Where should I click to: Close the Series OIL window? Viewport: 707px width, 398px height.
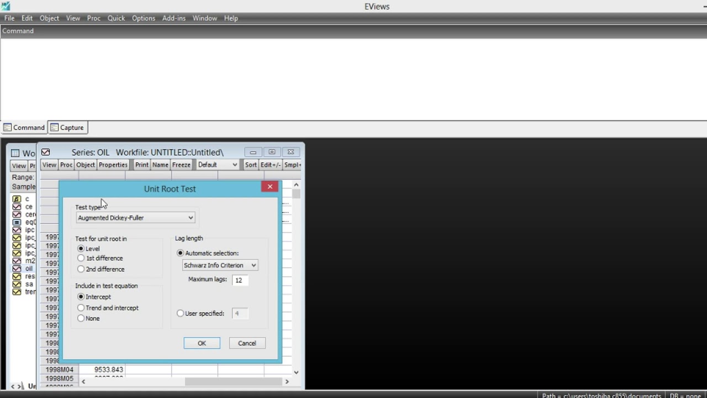tap(291, 152)
